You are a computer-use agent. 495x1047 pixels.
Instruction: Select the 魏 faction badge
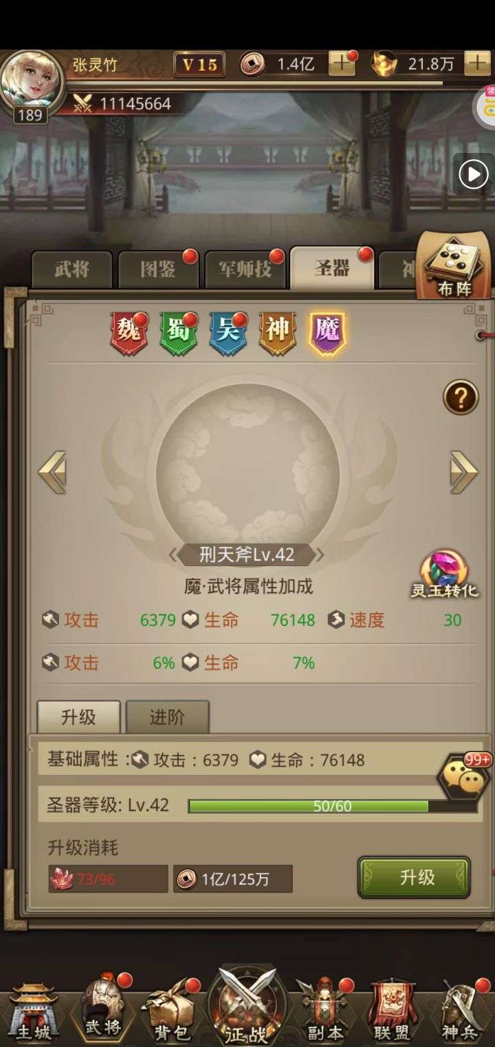(x=129, y=333)
